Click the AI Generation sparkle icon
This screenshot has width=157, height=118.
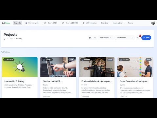(x=83, y=23)
